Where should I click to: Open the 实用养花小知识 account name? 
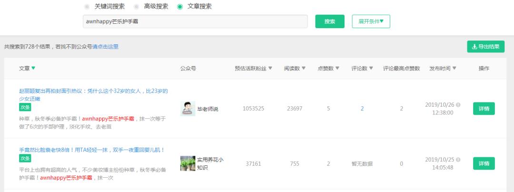pos(210,164)
